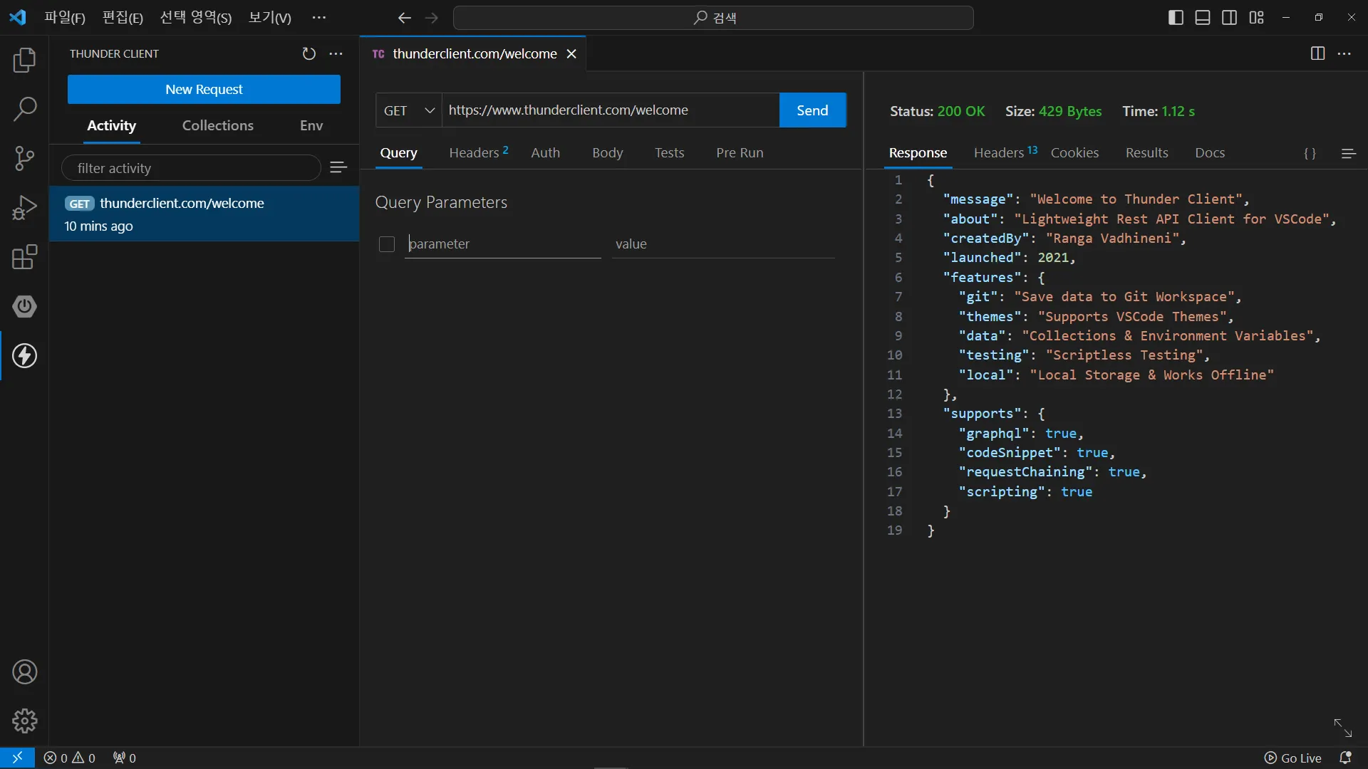Open Run and Debug view
The image size is (1368, 769).
pos(25,208)
